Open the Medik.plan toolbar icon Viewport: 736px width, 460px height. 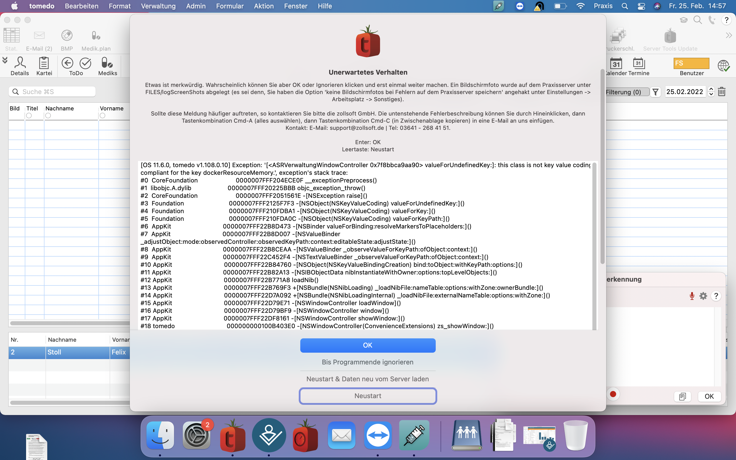96,36
